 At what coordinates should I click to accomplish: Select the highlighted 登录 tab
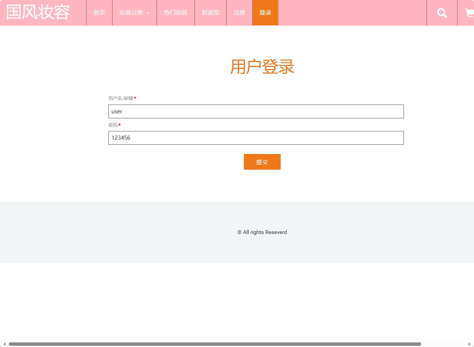265,13
